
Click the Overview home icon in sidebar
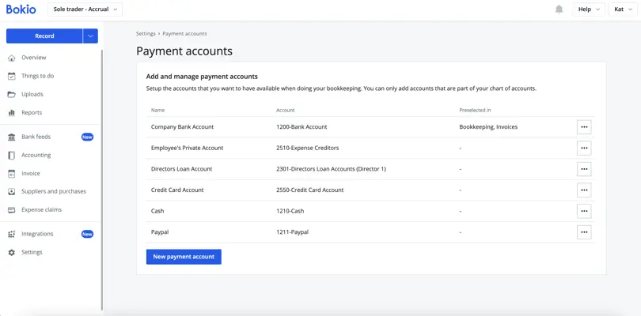pyautogui.click(x=12, y=58)
